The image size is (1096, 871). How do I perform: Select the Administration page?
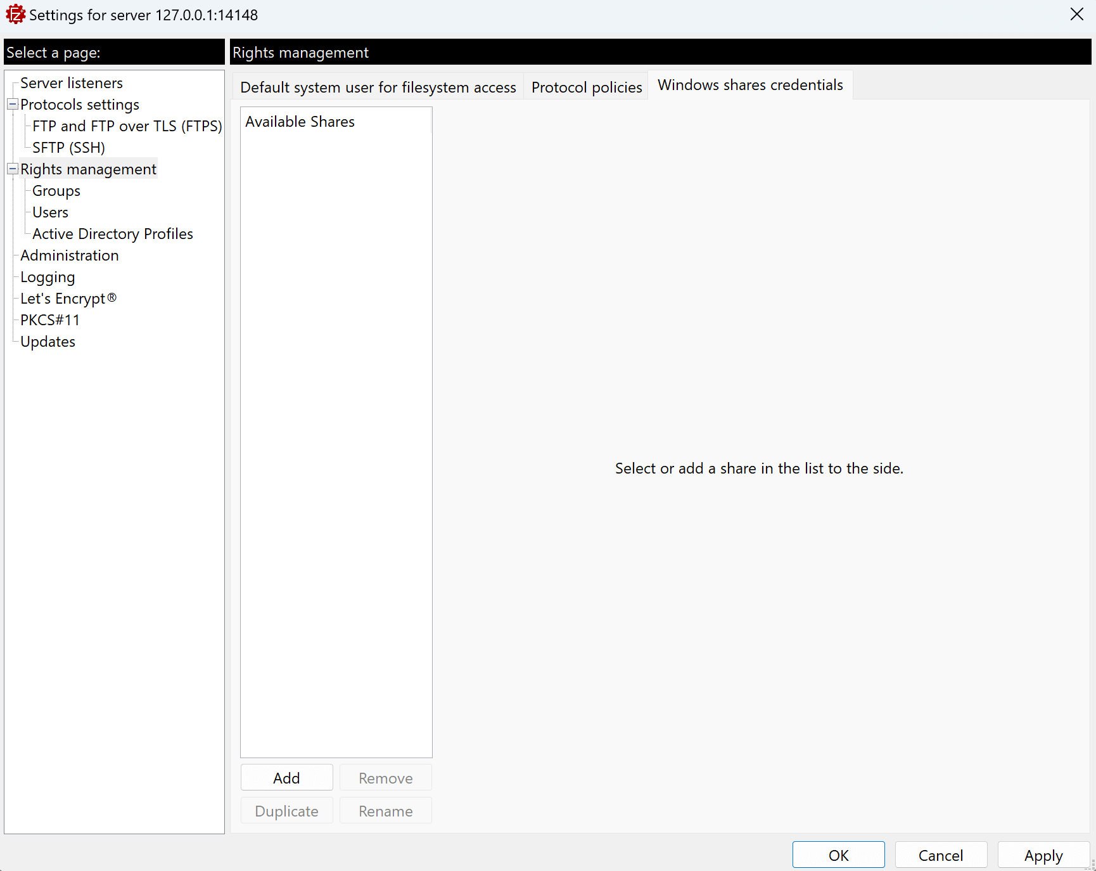[x=69, y=255]
